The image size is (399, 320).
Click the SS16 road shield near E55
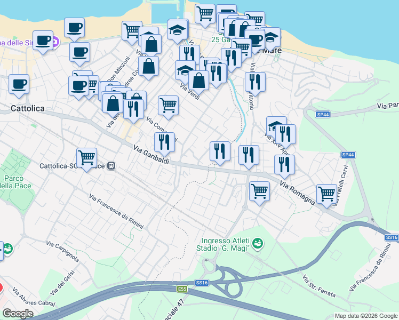click(202, 283)
